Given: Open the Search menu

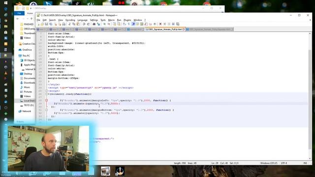Looking at the screenshot, I should point(52,20).
